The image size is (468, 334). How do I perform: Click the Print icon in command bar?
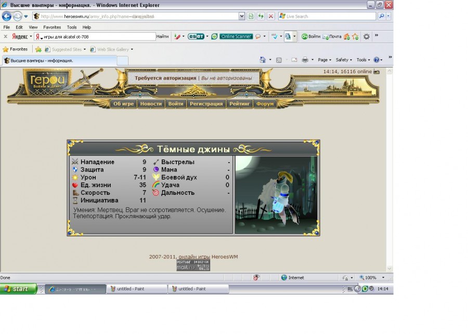[x=305, y=60]
